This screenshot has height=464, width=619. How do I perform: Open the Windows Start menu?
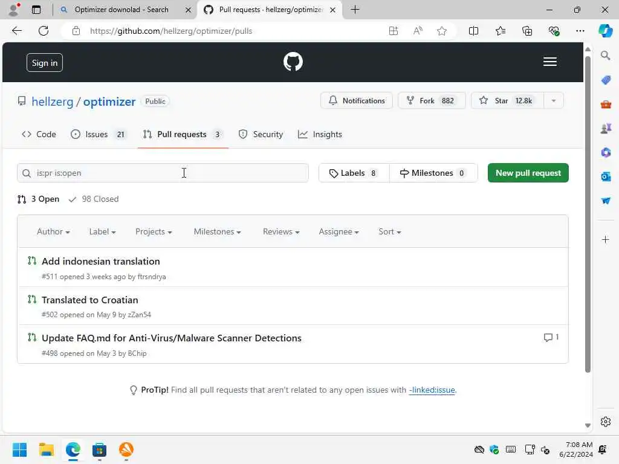pyautogui.click(x=19, y=449)
